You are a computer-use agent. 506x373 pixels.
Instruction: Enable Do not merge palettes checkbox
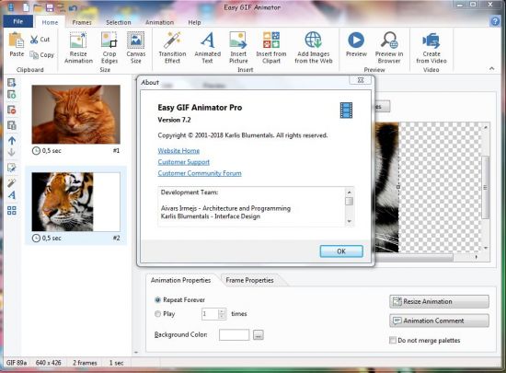393,340
